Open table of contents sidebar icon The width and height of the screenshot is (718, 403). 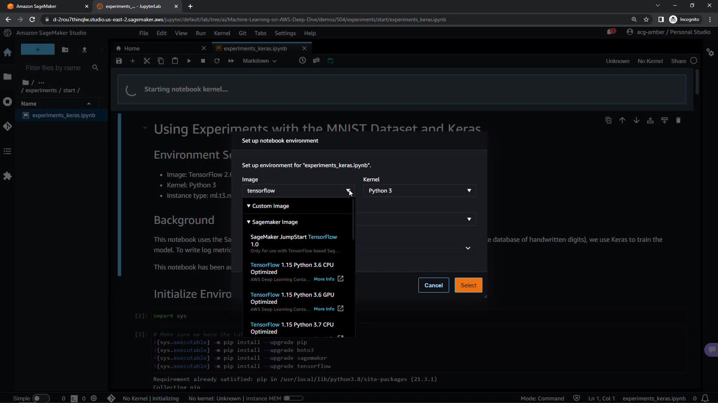[x=7, y=151]
